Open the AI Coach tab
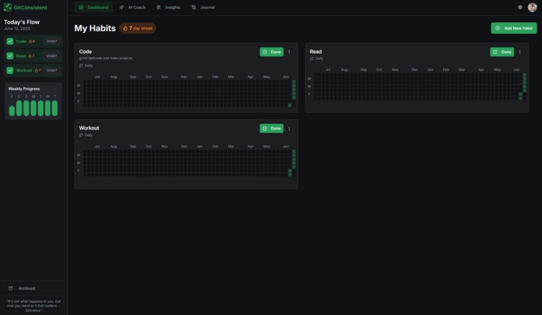The height and width of the screenshot is (315, 542). click(132, 7)
